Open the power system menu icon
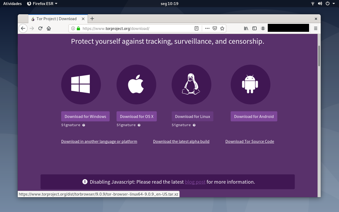Screen dimensions: 339x212 coord(328,3)
